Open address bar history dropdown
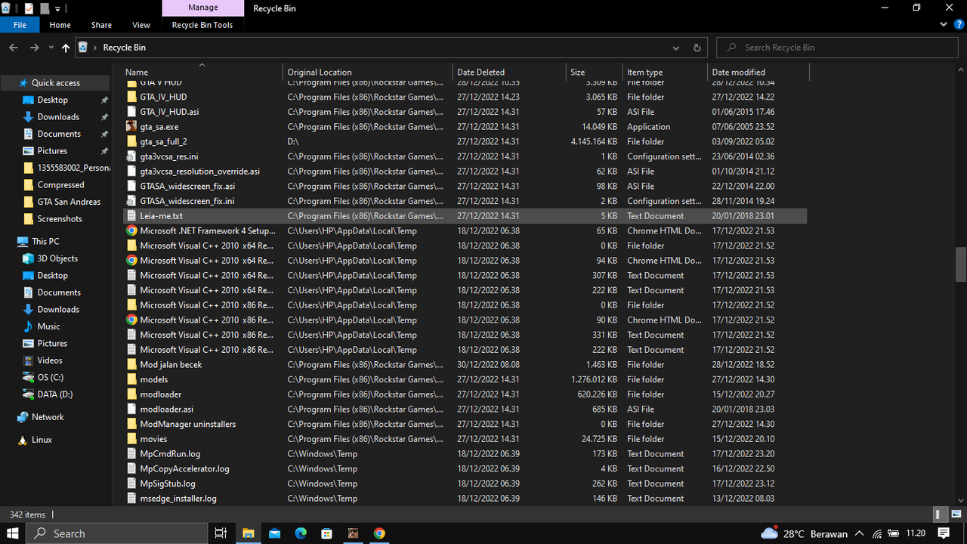This screenshot has height=544, width=967. click(x=675, y=48)
